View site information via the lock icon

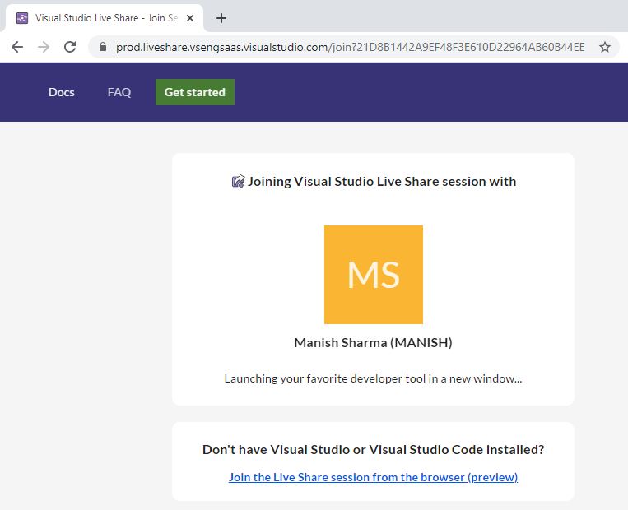click(x=103, y=47)
